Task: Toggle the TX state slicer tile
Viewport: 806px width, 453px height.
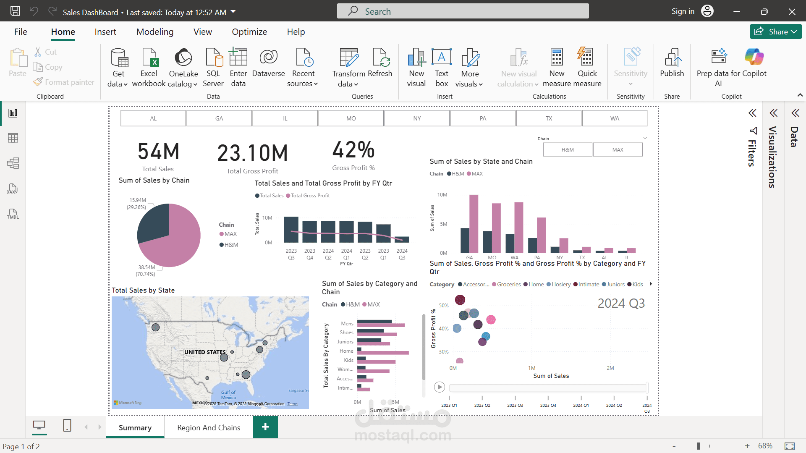Action: pyautogui.click(x=549, y=118)
